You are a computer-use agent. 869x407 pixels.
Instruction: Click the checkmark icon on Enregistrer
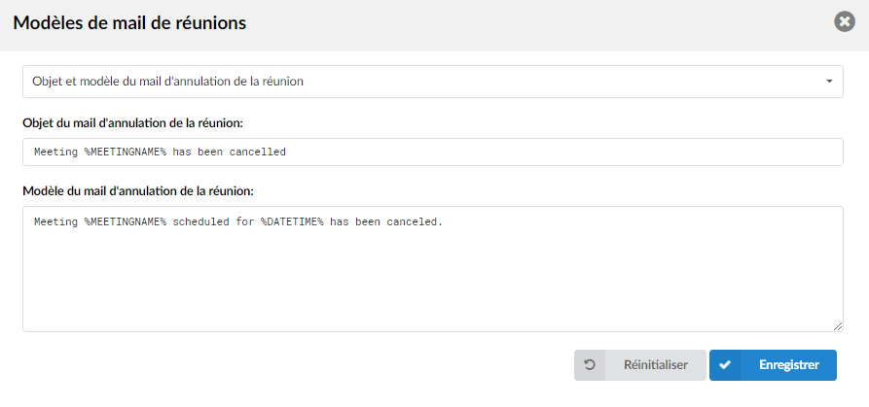coord(724,365)
